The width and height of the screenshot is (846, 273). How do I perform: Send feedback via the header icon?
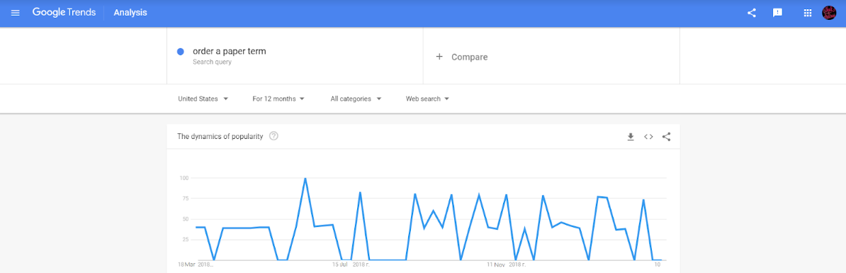click(777, 13)
